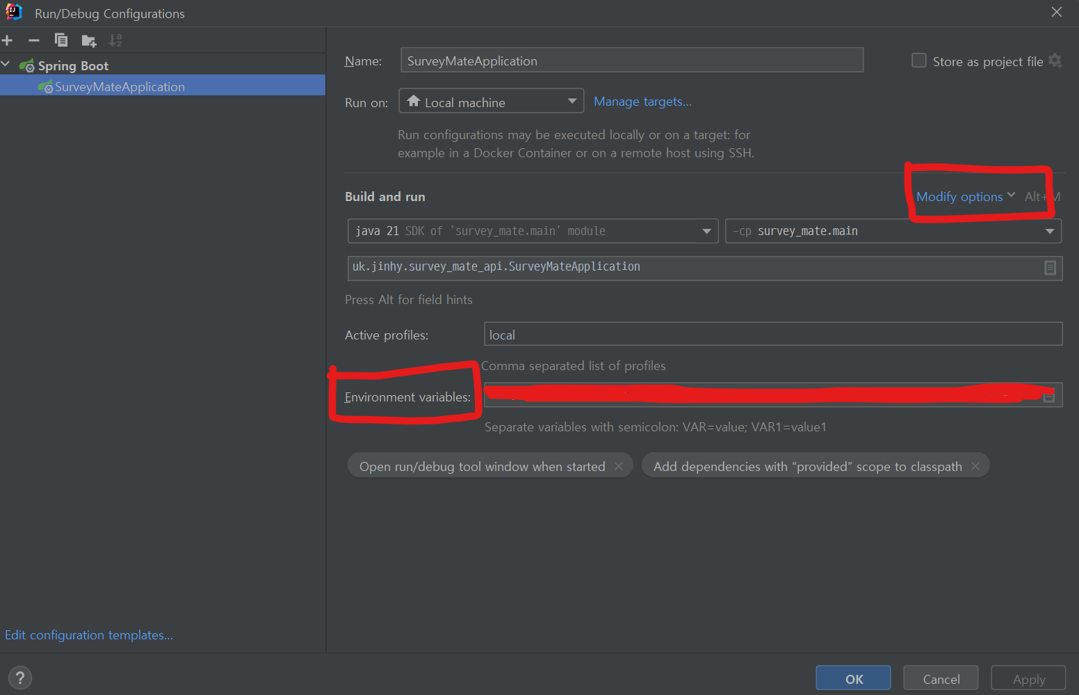Edit the Active profiles field

point(773,334)
